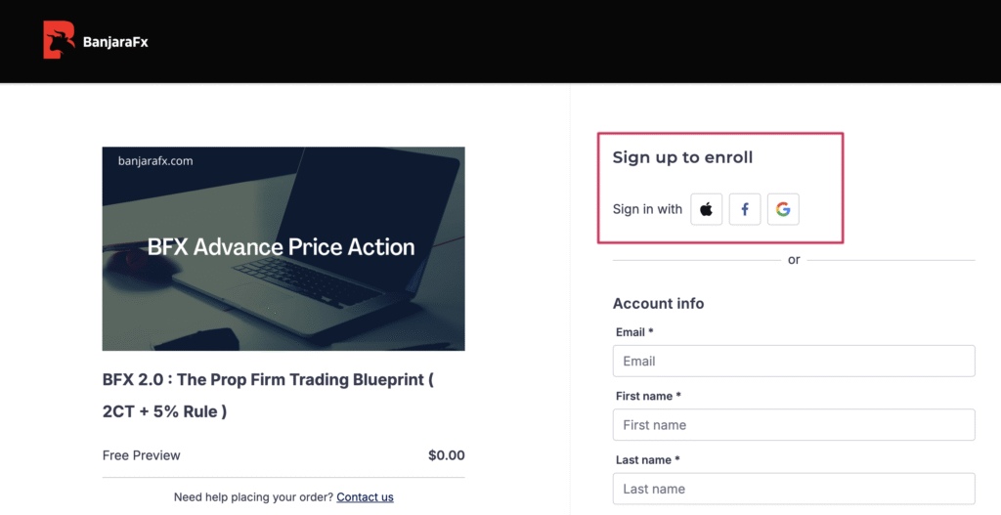Viewport: 1001px width, 515px height.
Task: Click the Account info heading
Action: point(658,304)
